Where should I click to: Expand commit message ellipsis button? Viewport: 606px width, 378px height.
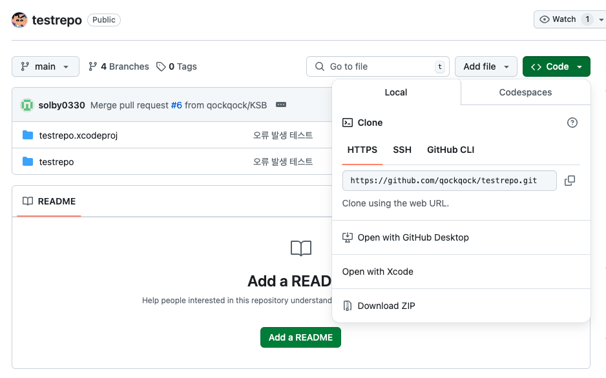[281, 105]
